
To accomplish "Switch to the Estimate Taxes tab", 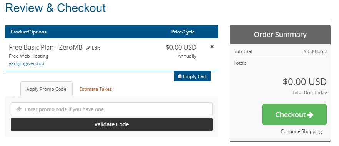I will (96, 89).
